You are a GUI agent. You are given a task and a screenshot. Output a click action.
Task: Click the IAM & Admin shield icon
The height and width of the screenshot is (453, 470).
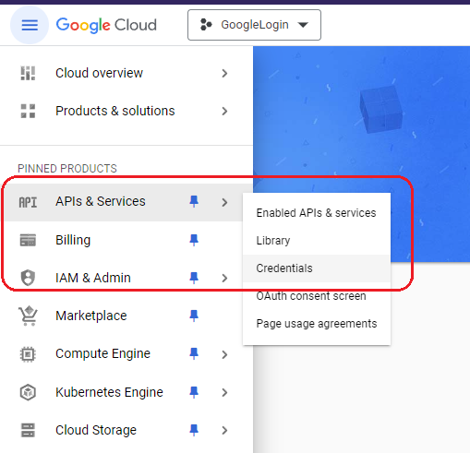[28, 278]
